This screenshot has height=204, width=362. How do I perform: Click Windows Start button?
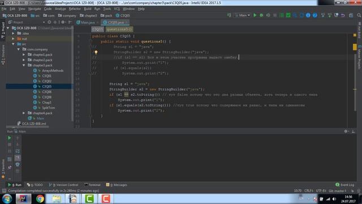point(7,199)
